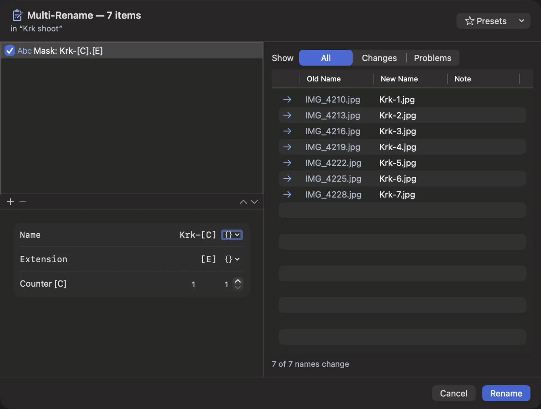Select the IMG_4210.jpg row
This screenshot has width=541, height=409.
click(402, 100)
